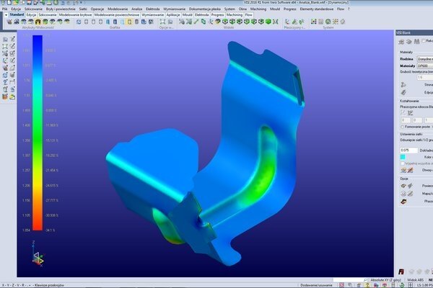Click the Płaszcz icon at bottom of Opcje
This screenshot has width=433, height=288.
(403, 202)
